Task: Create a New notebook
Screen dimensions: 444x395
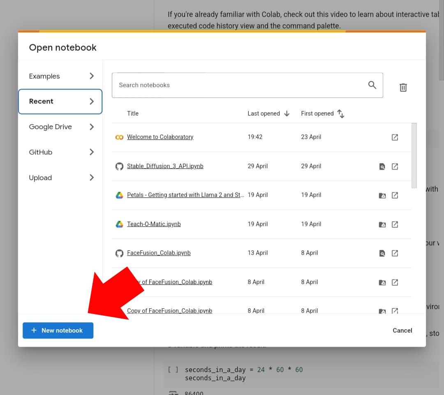Action: coord(58,330)
